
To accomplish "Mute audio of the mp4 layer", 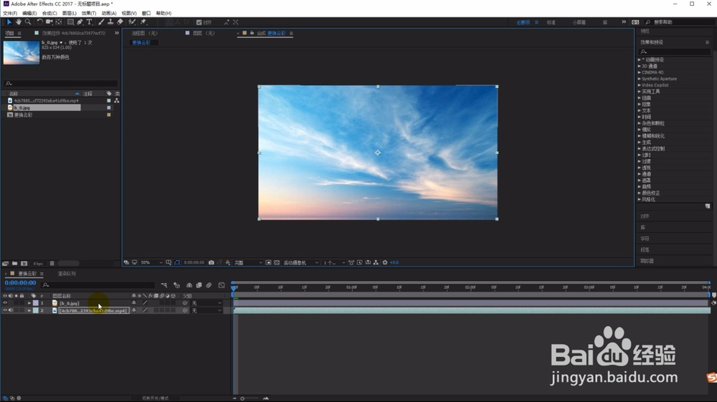I will click(11, 310).
